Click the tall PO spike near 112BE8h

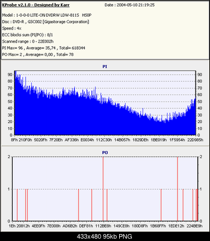point(103,189)
